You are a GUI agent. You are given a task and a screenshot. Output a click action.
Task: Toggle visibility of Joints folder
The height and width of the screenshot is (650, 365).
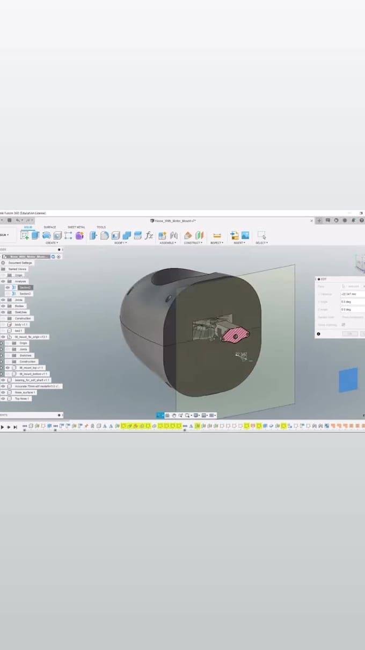3,300
